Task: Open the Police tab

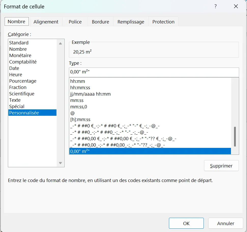Action: click(x=75, y=22)
